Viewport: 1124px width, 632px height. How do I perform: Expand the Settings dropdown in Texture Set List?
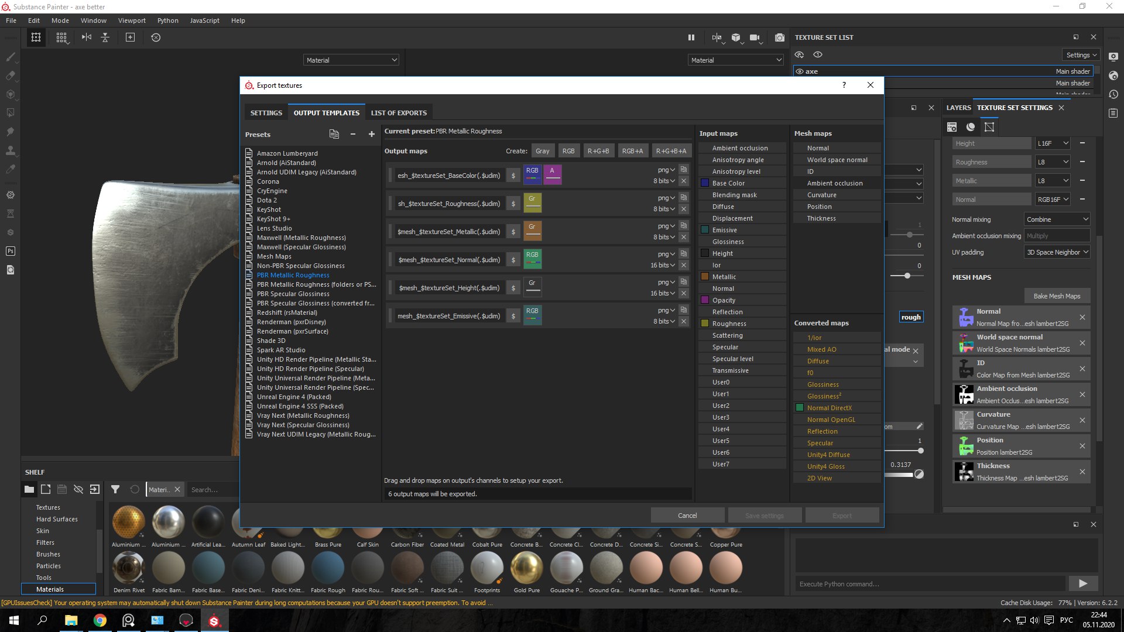[1081, 55]
